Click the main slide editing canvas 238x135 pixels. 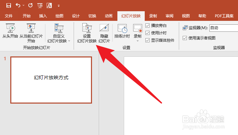click(x=181, y=96)
